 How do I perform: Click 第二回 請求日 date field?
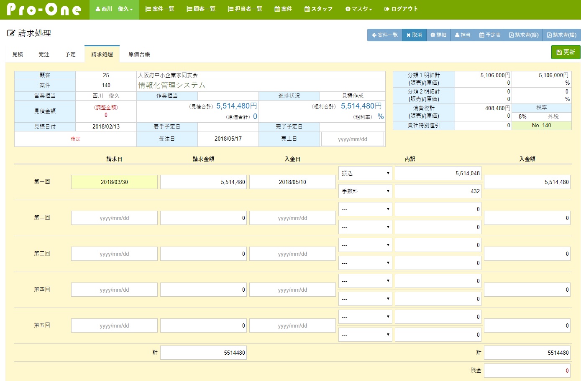click(x=114, y=218)
